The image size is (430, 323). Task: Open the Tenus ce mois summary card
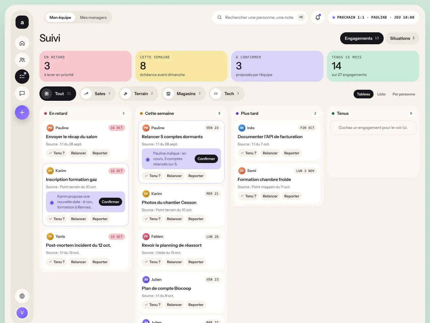click(373, 66)
